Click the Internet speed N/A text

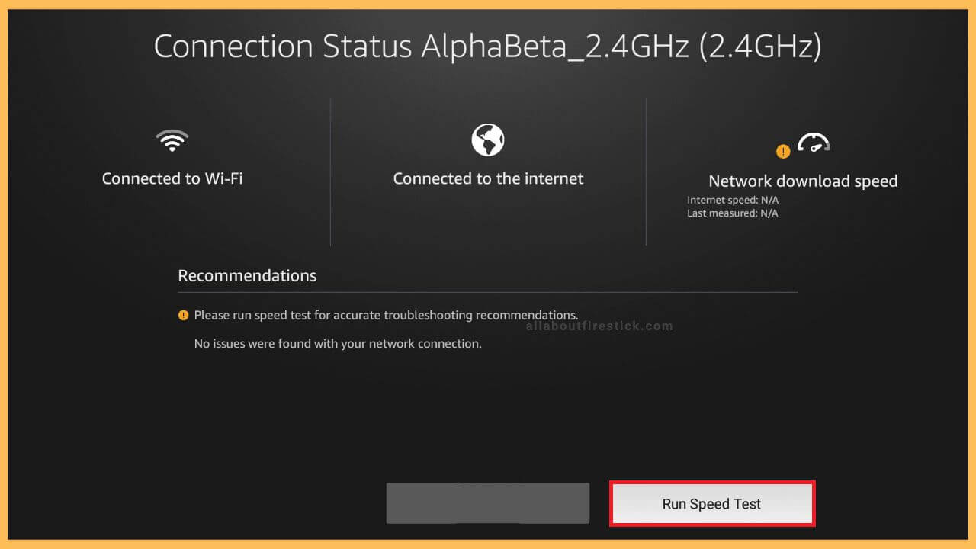[x=732, y=201]
